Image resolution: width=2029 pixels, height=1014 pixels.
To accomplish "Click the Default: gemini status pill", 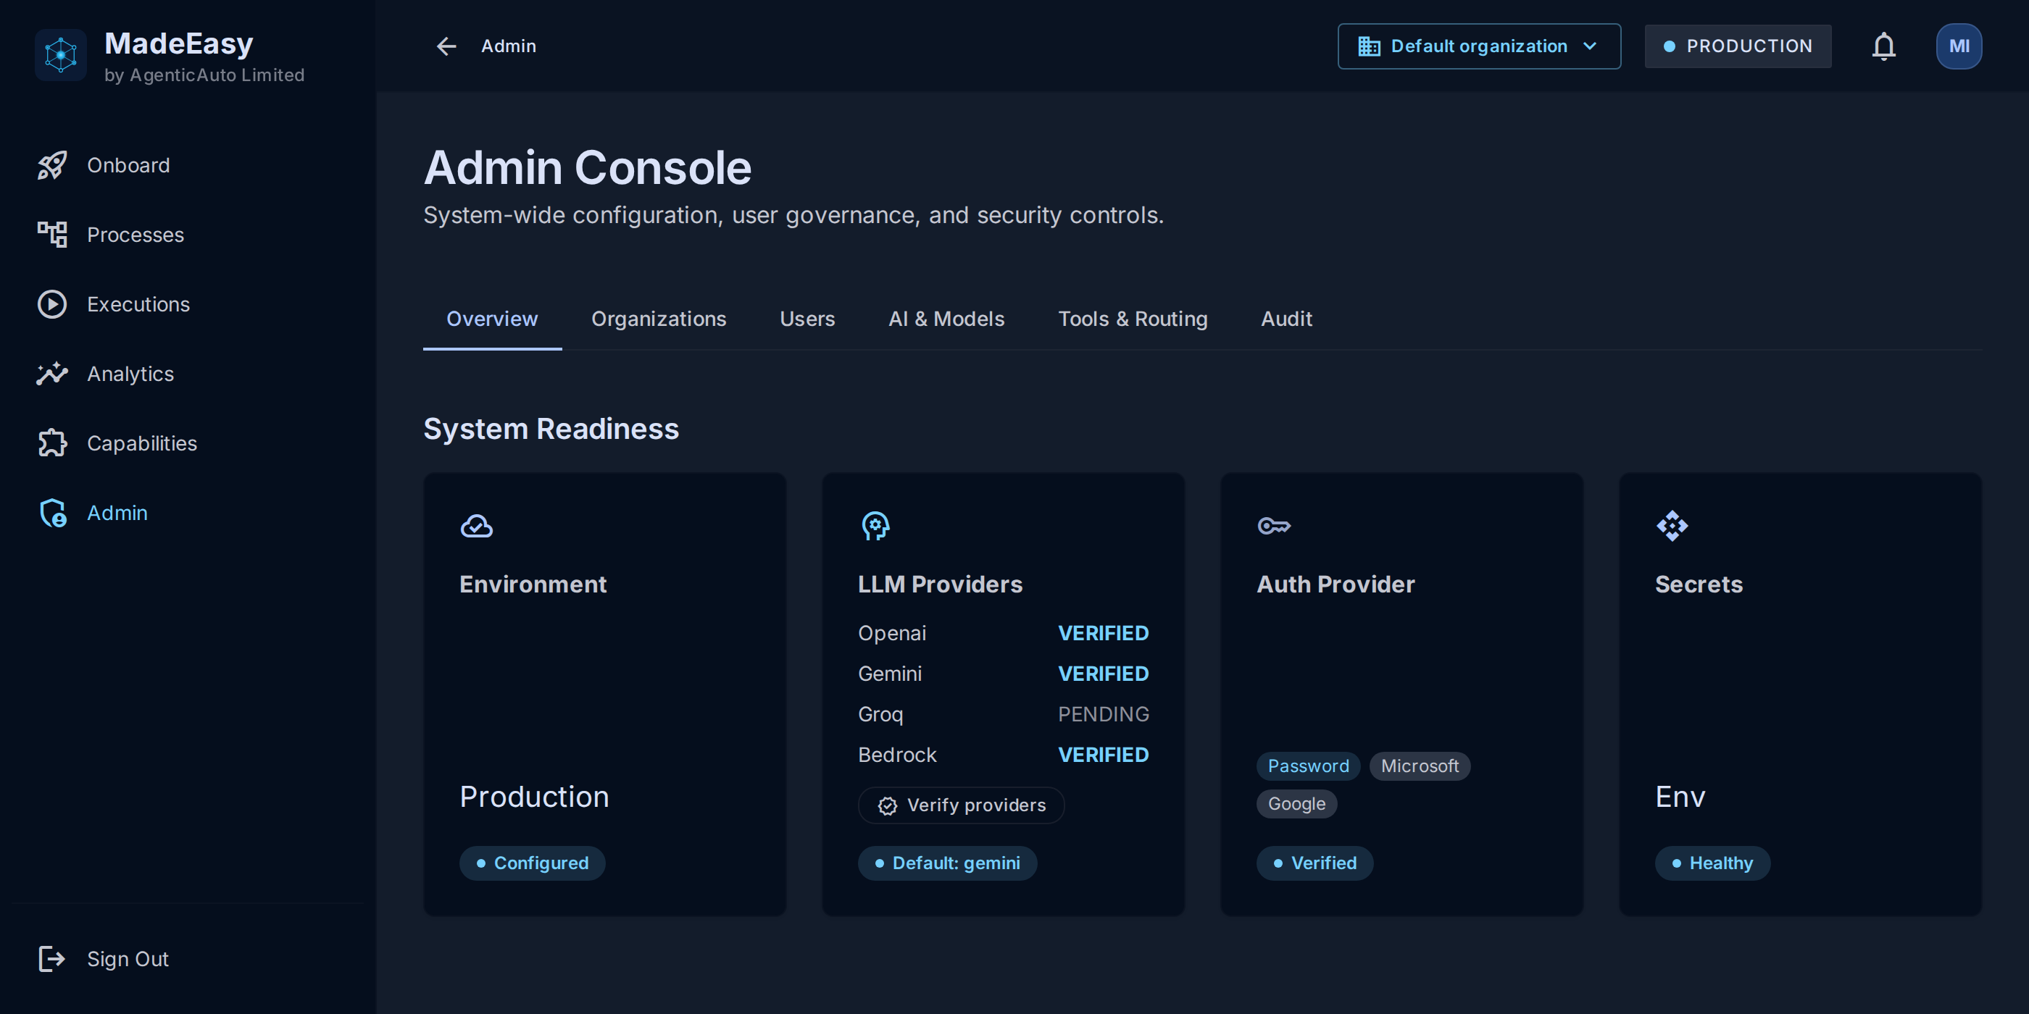I will pos(947,863).
